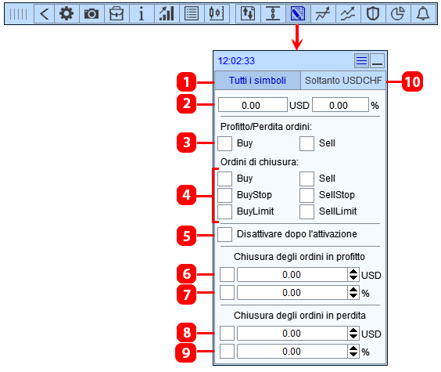Open the pie chart icon
This screenshot has width=441, height=372.
pos(398,13)
